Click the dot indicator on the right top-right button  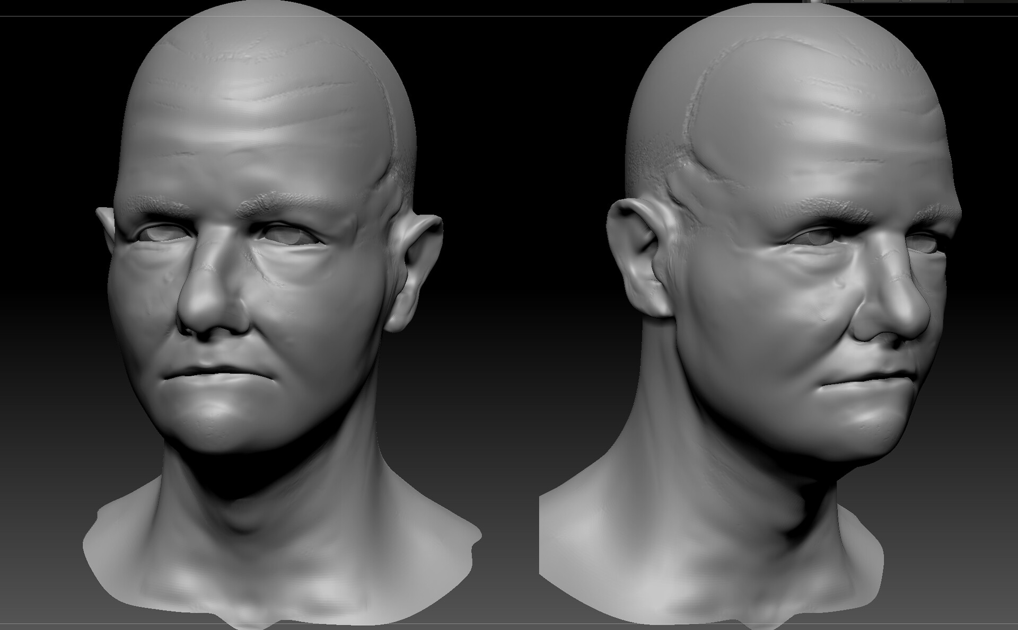point(910,1)
